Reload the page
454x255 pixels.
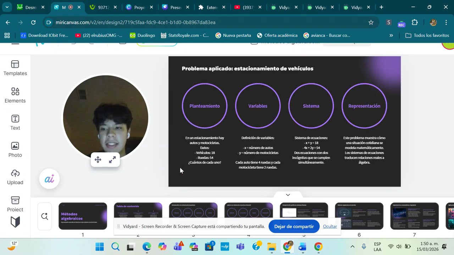click(33, 22)
